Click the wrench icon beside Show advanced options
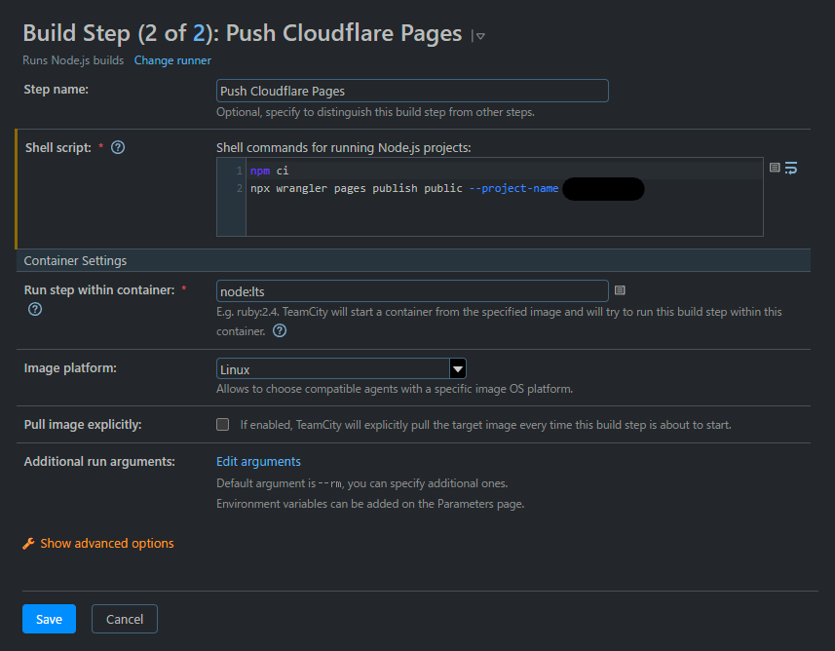This screenshot has height=651, width=835. coord(28,544)
